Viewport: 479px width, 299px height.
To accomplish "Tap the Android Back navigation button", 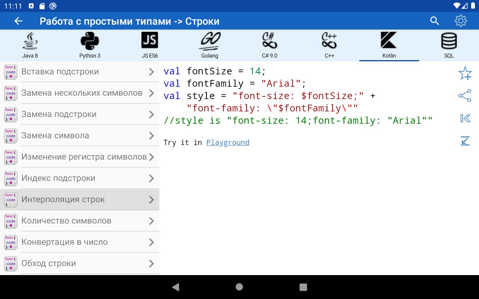I will point(176,287).
